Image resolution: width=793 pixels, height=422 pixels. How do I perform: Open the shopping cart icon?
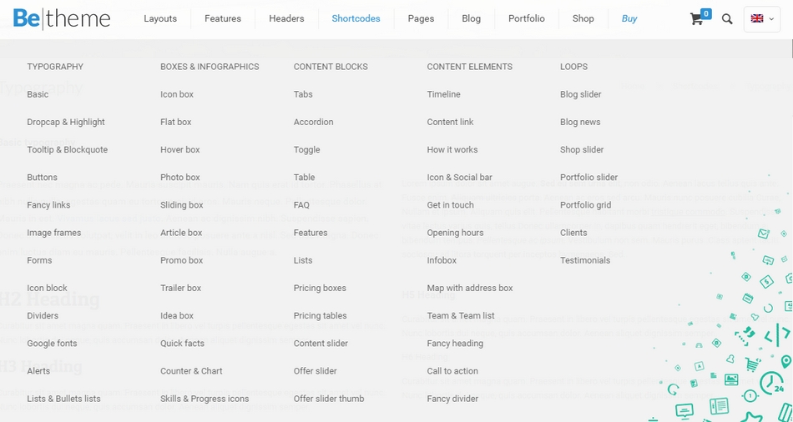(x=697, y=19)
